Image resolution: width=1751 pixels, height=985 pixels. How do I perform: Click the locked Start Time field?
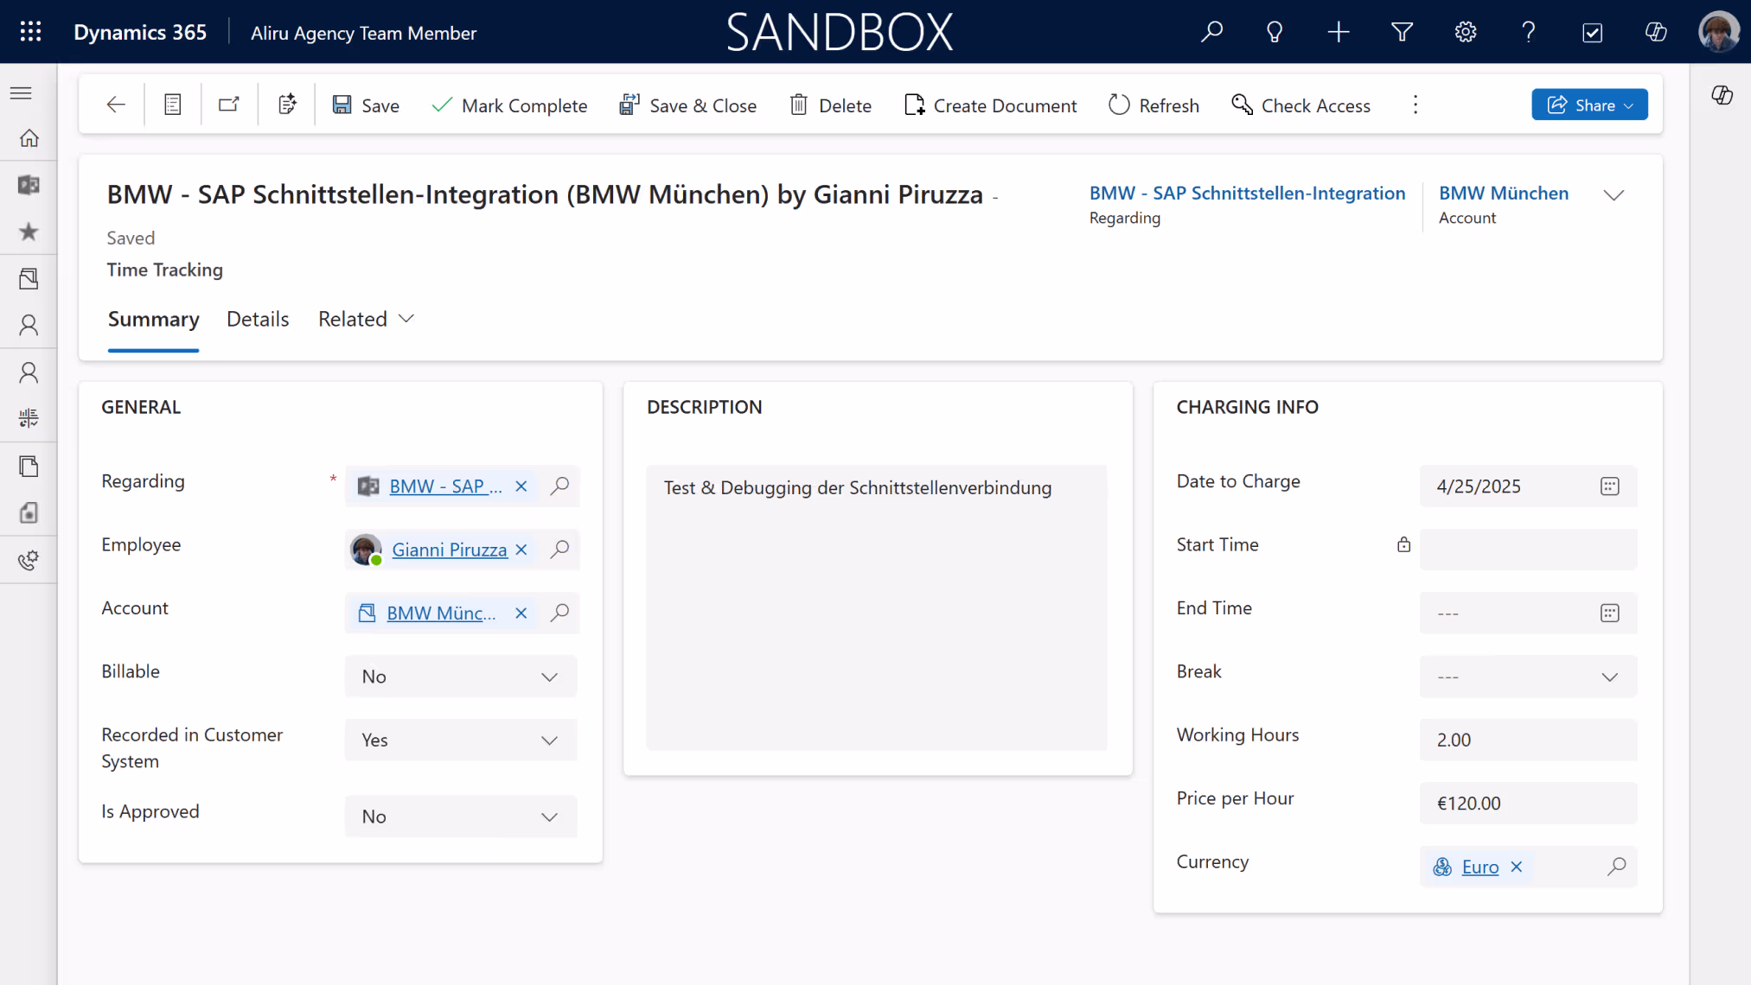[1528, 550]
